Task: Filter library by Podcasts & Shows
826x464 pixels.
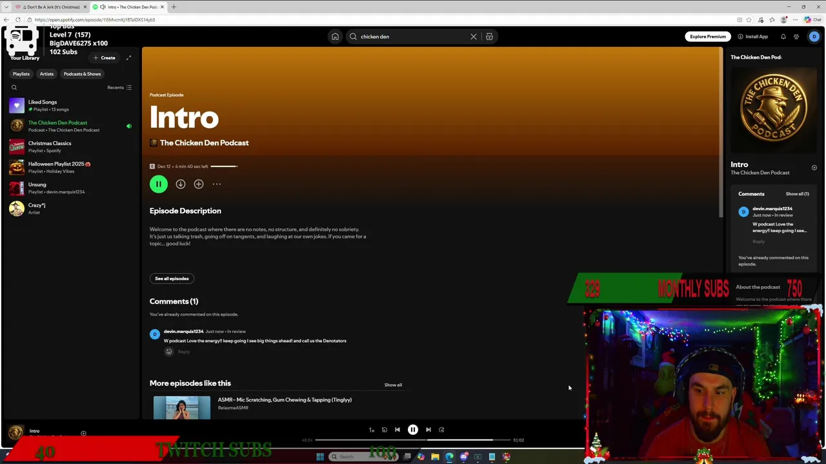Action: point(82,74)
